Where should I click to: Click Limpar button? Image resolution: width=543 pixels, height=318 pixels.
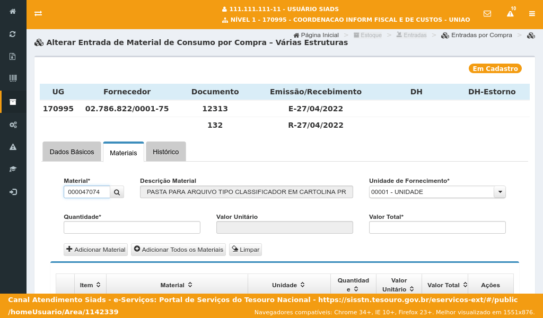(245, 250)
